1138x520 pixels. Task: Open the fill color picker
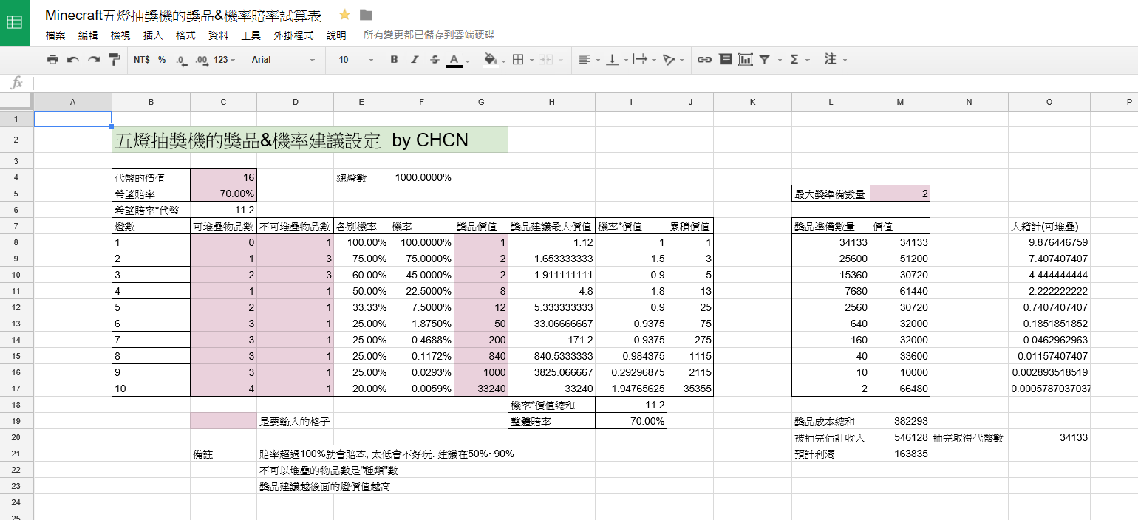tap(493, 60)
